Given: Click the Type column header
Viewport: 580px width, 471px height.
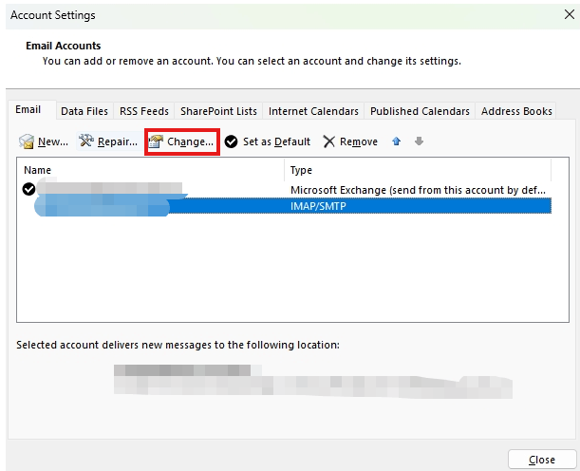Looking at the screenshot, I should tap(418, 170).
